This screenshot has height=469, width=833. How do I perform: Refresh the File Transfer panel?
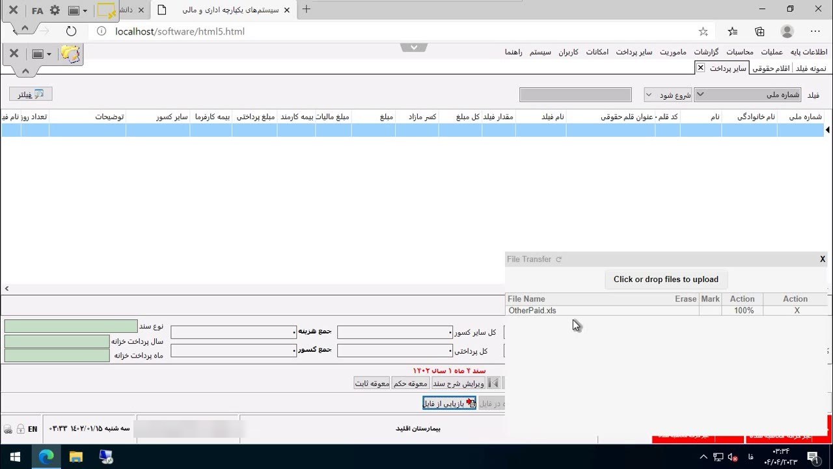click(558, 259)
